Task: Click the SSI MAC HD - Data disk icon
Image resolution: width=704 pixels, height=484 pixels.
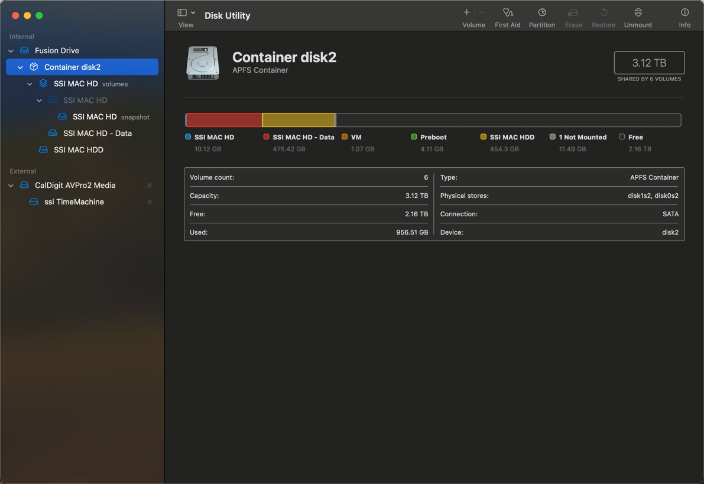Action: 53,133
